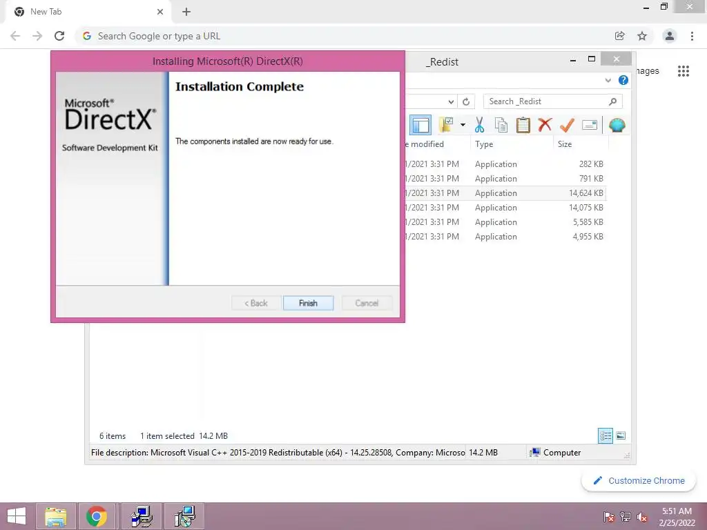Open a new Chrome tab with plus

[x=186, y=12]
